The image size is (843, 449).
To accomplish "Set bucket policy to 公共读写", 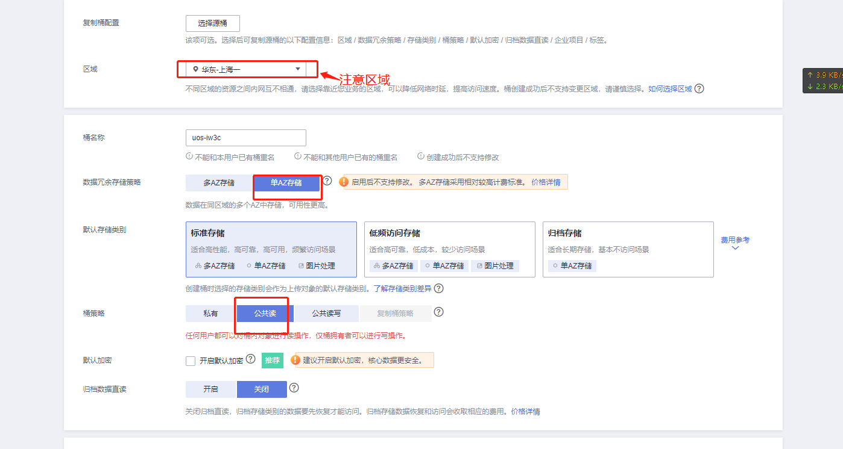I will click(x=326, y=313).
